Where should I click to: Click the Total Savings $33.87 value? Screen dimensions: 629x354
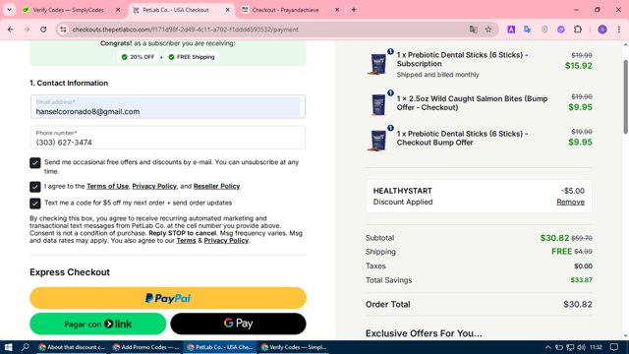581,280
